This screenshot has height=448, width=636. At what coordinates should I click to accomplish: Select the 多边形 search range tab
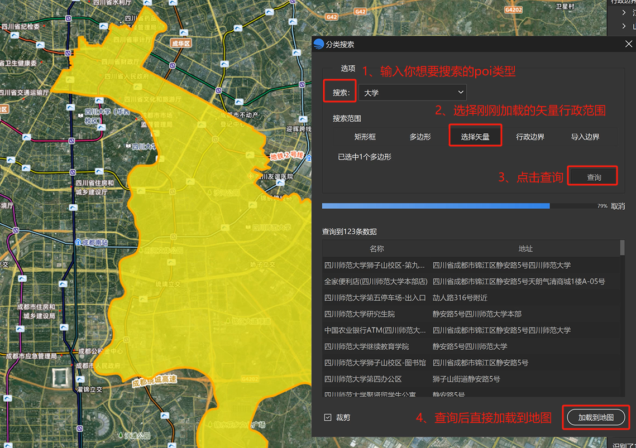click(x=420, y=137)
